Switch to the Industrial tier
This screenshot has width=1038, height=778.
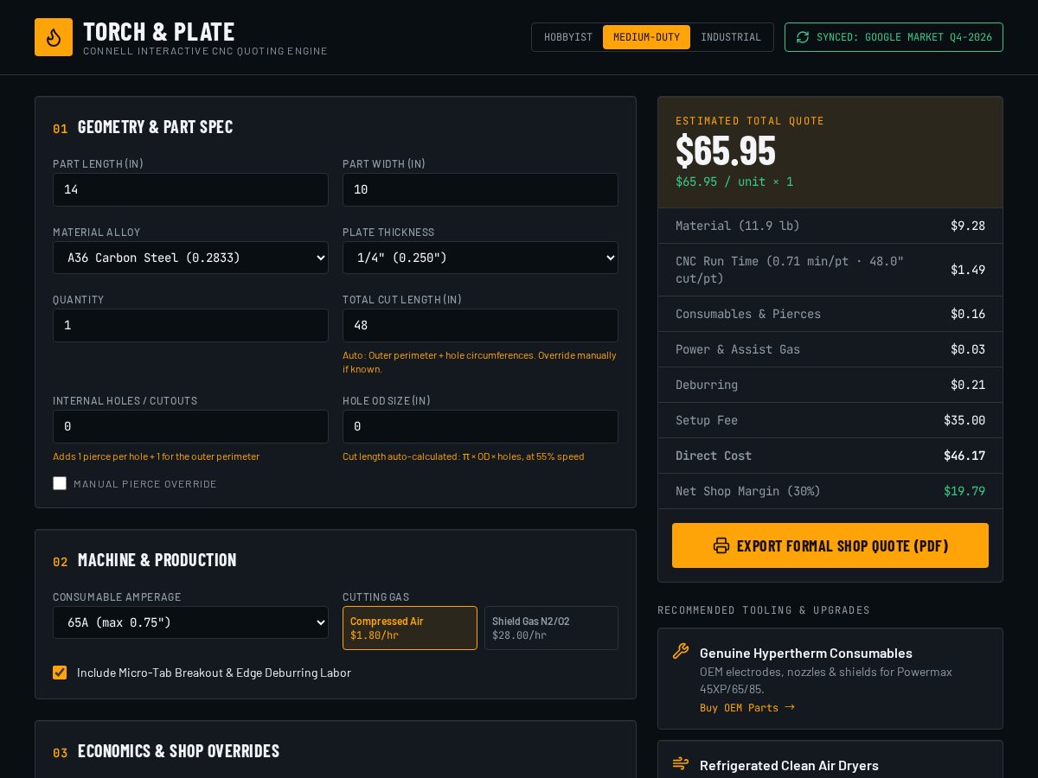click(x=731, y=37)
